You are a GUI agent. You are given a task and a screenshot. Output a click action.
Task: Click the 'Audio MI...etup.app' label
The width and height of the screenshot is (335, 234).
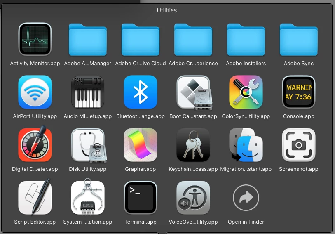pos(88,116)
